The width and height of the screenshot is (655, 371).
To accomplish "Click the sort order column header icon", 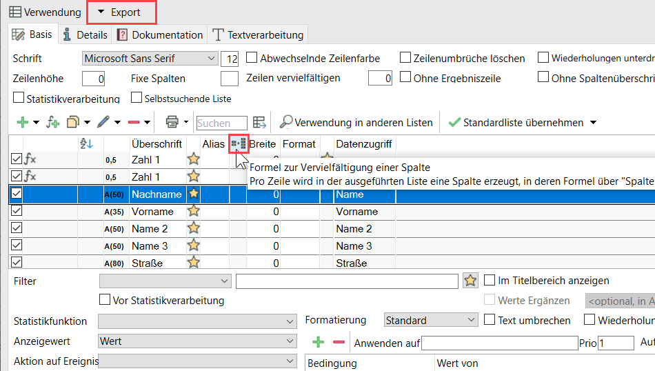I will [x=87, y=143].
